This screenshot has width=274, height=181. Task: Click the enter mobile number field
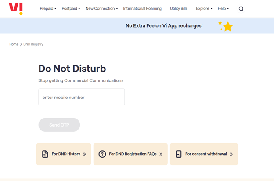82,97
